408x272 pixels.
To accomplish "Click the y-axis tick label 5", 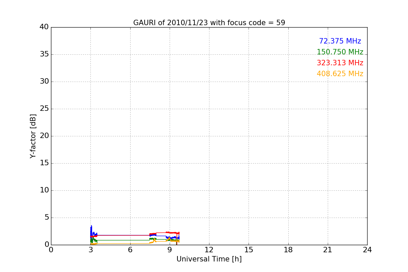I will (47, 218).
